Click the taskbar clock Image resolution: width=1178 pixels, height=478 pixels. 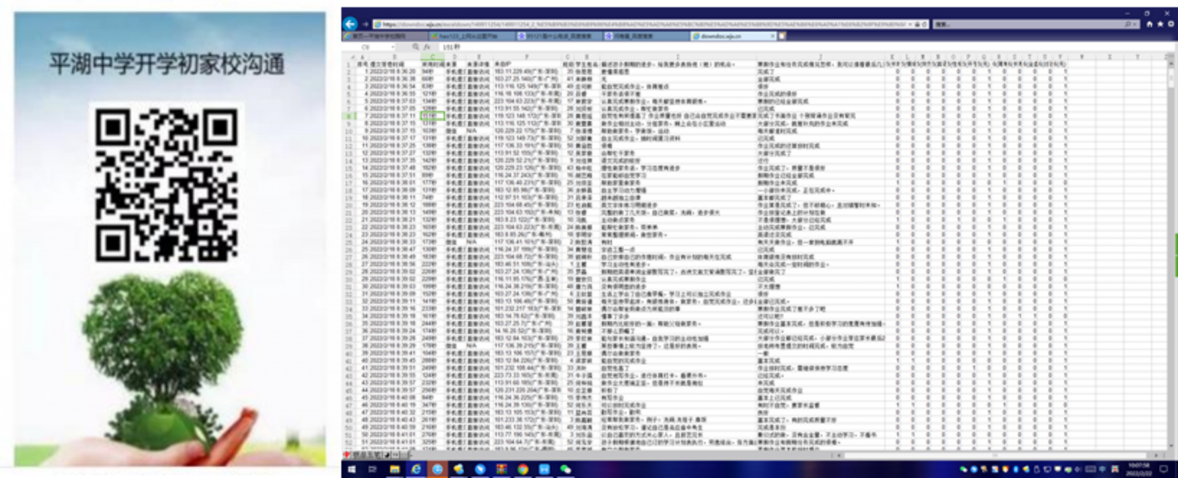tap(1139, 469)
